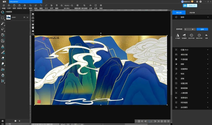
Task: Click the Undo arrow in toolbar
Action: tap(41, 5)
